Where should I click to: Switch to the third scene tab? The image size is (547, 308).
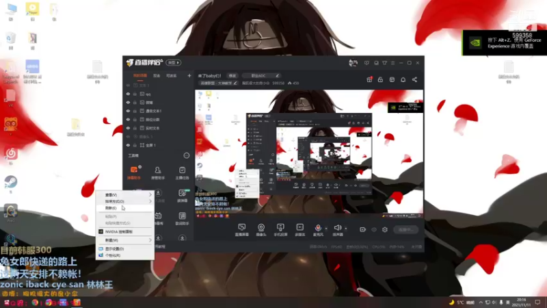point(172,75)
